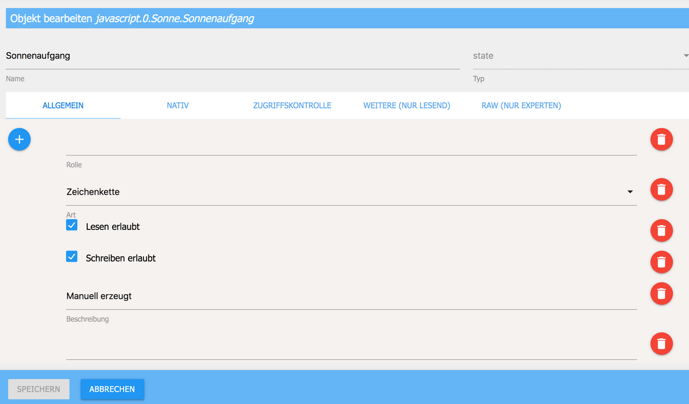Click into the empty Rolle input field
This screenshot has width=689, height=404.
coord(351,143)
